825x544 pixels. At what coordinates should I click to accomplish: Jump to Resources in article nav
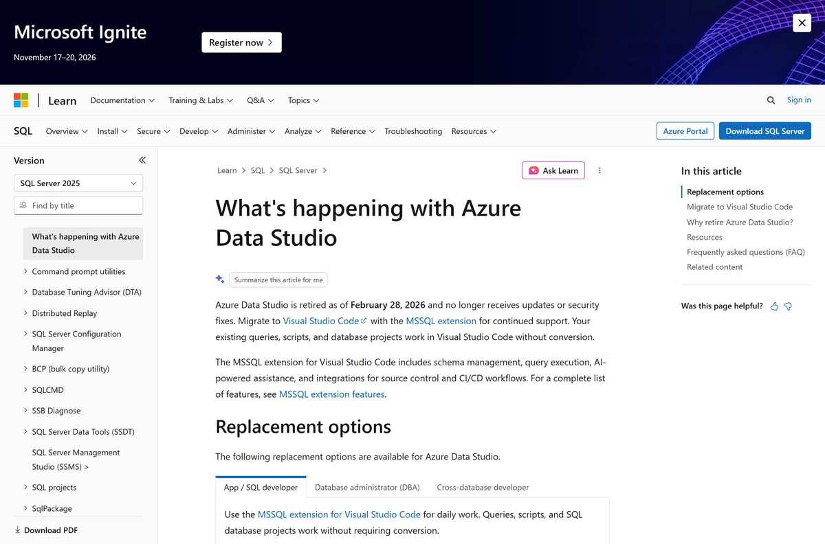click(705, 237)
